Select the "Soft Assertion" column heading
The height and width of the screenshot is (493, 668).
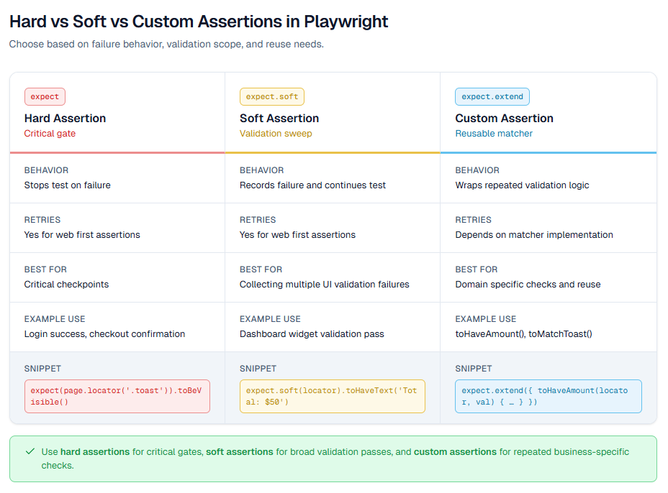tap(279, 119)
